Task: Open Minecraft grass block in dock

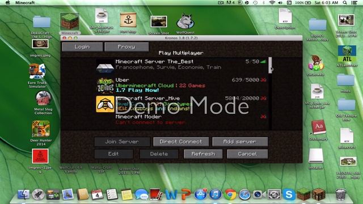Action: (303, 194)
